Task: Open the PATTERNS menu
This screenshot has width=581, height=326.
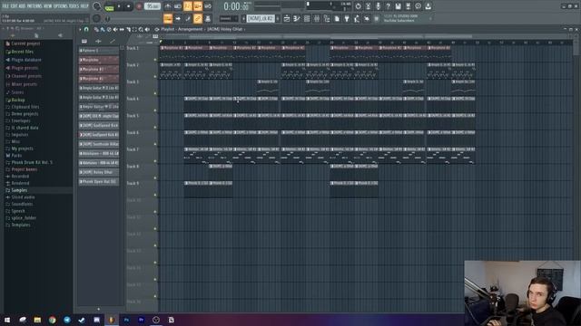Action: click(34, 6)
